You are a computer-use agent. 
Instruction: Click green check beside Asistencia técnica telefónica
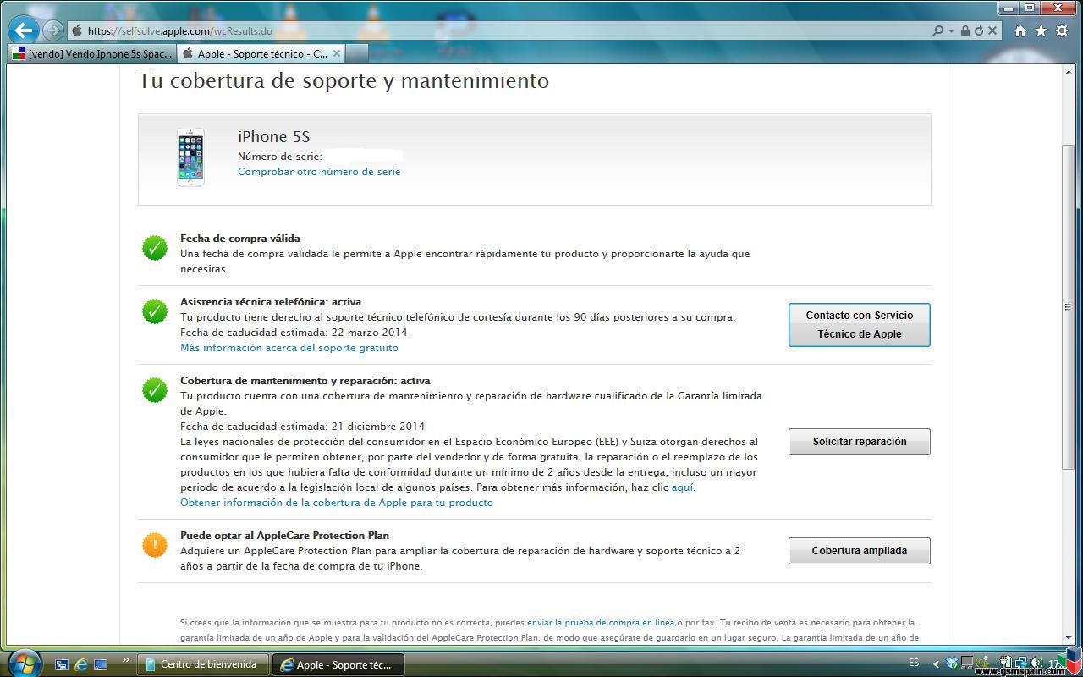click(155, 311)
